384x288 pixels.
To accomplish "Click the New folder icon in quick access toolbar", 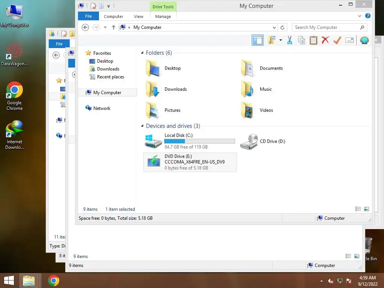I will (101, 6).
